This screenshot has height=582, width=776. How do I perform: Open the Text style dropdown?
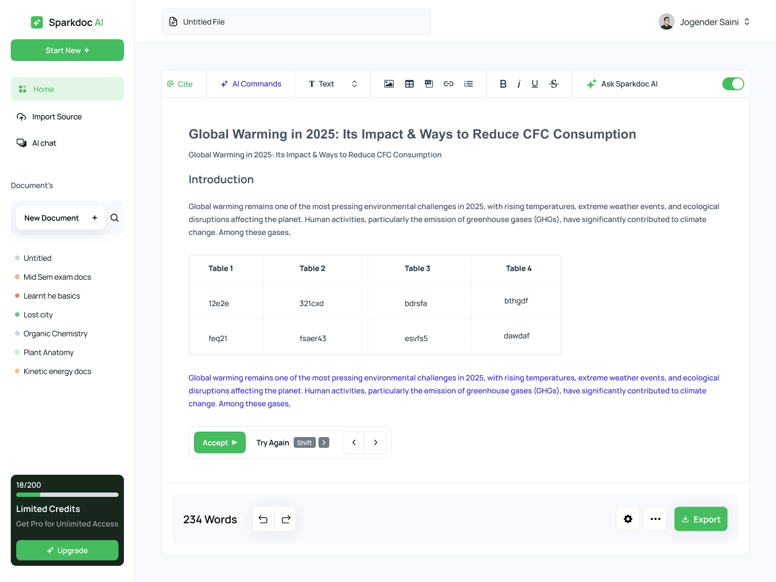[x=332, y=84]
